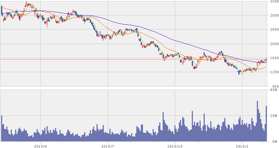This screenshot has width=279, height=148.
Task: Click the 1200 price axis label
Action: [273, 72]
